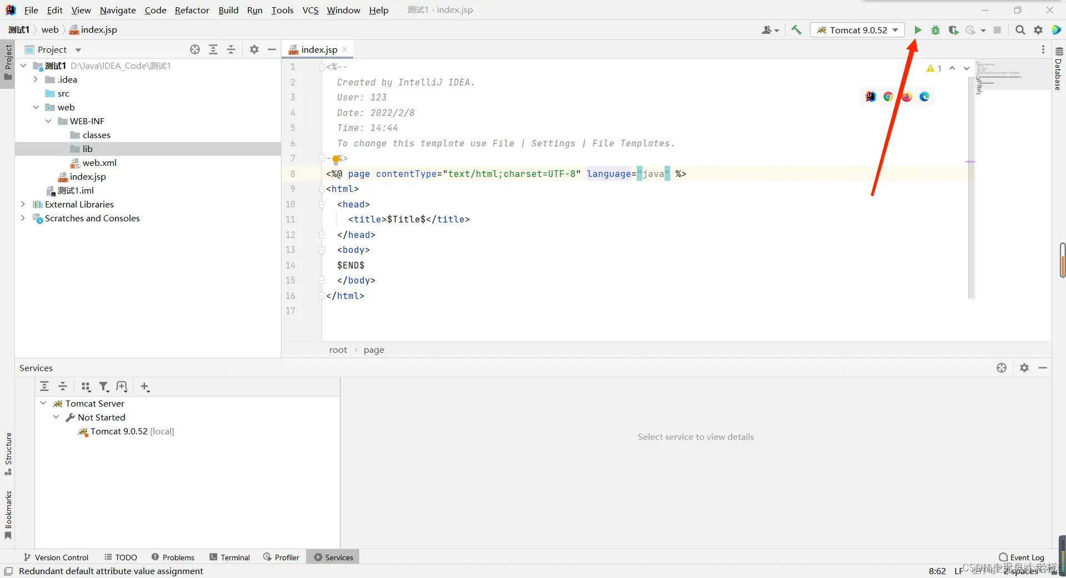This screenshot has width=1066, height=578.
Task: Preview page in Firefox browser
Action: pyautogui.click(x=907, y=97)
